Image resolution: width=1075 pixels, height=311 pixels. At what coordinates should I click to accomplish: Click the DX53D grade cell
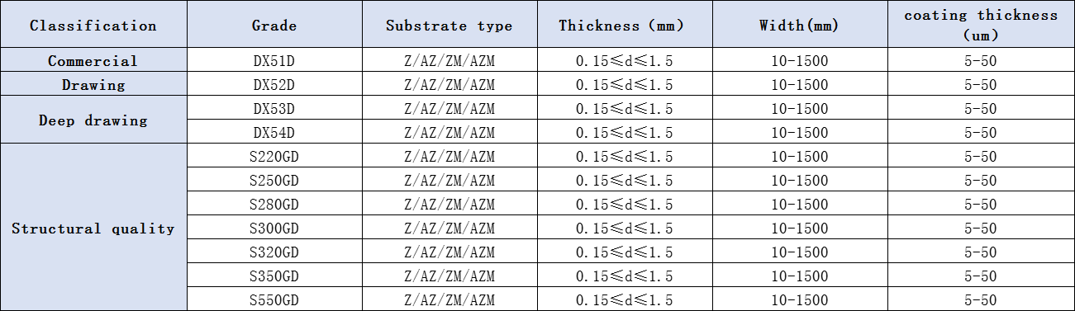(x=274, y=108)
